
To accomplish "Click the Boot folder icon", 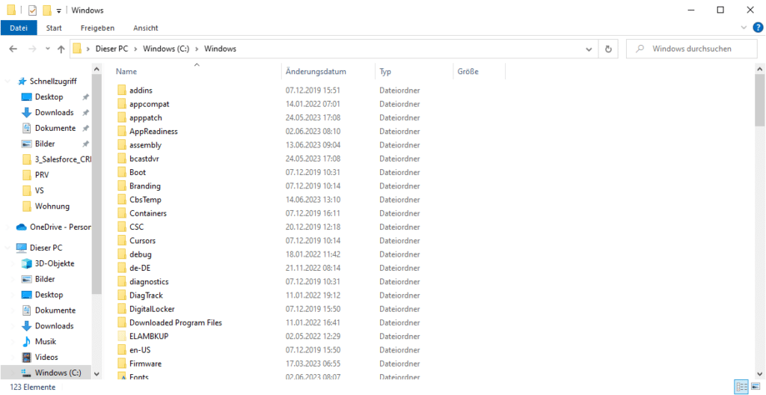I will 122,172.
